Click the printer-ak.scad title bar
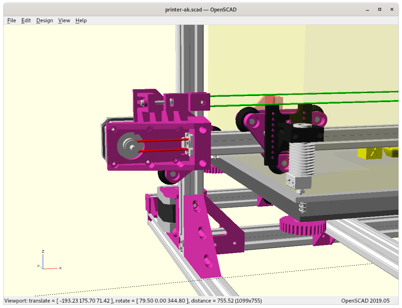402x308 pixels. point(200,9)
